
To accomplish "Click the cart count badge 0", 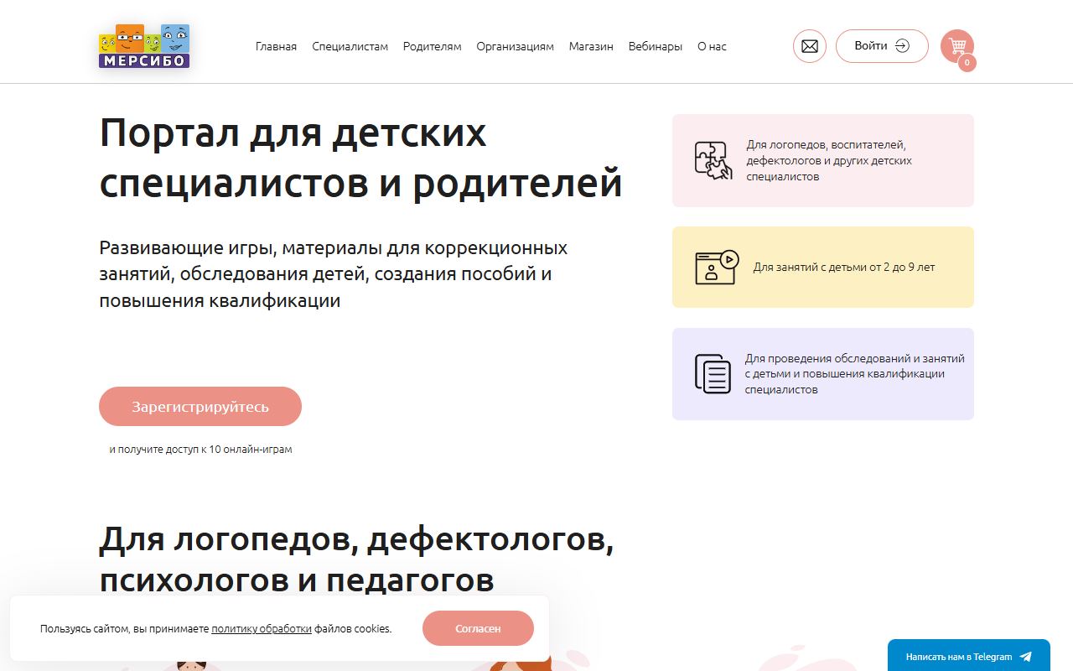I will click(x=967, y=62).
